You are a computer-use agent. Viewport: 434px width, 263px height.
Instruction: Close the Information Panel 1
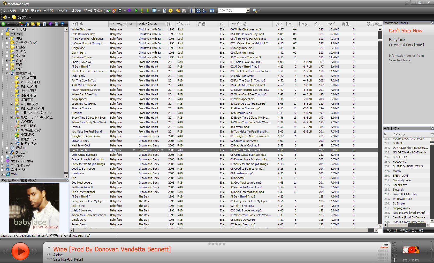point(432,23)
